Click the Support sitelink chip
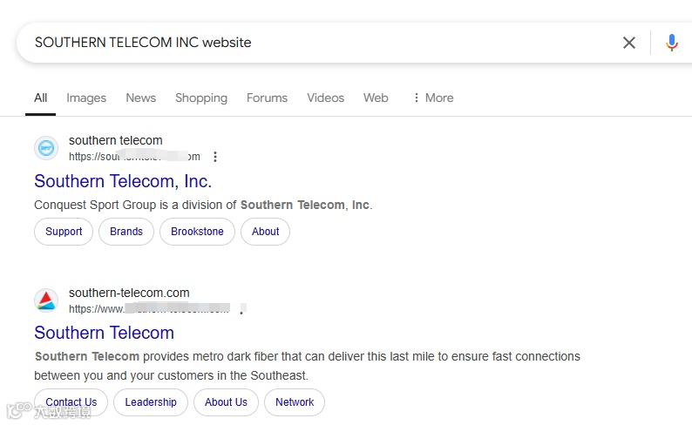Screen dimensions: 692x425 pos(64,232)
